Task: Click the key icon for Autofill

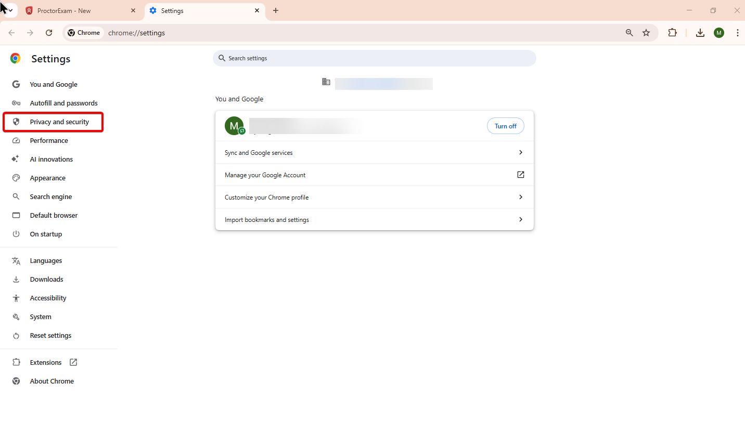Action: coord(16,103)
